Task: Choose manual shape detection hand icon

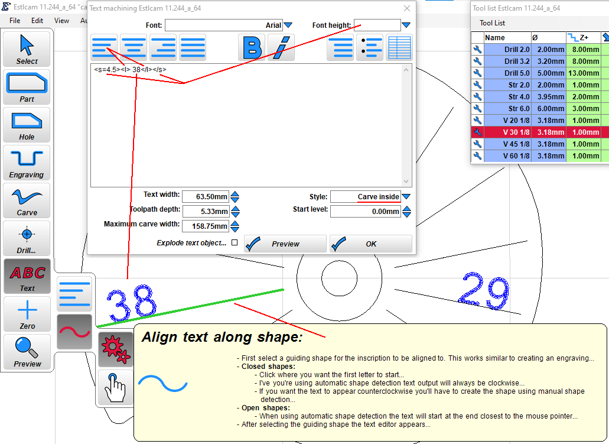Action: point(115,387)
